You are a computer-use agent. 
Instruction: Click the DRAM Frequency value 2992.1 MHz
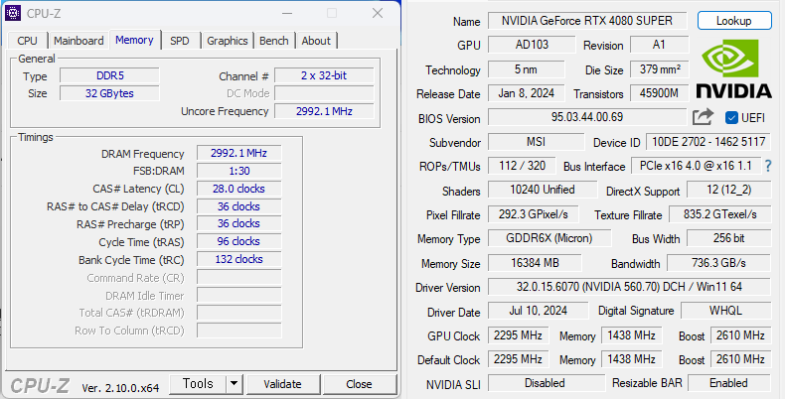tap(238, 153)
